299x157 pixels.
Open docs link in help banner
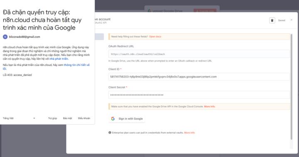click(155, 36)
